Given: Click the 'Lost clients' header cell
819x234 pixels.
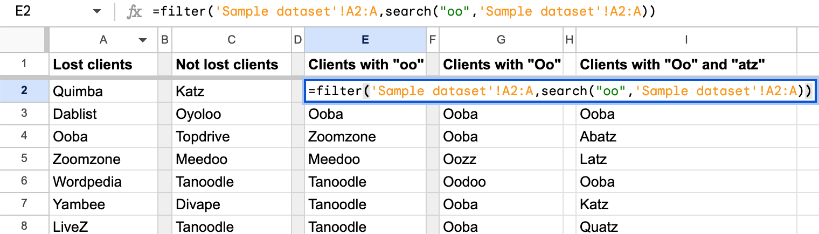Looking at the screenshot, I should coord(104,65).
